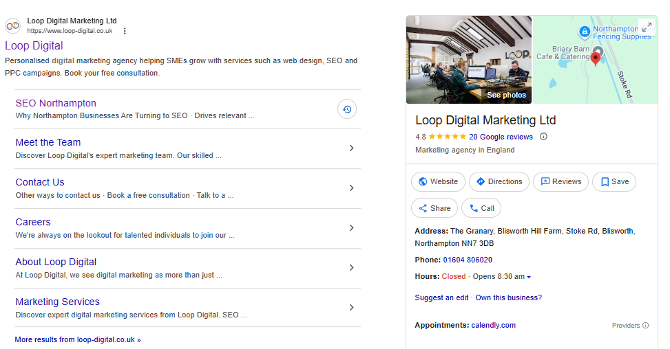Call Loop Digital via the Call button
This screenshot has width=670, height=349.
pos(481,208)
